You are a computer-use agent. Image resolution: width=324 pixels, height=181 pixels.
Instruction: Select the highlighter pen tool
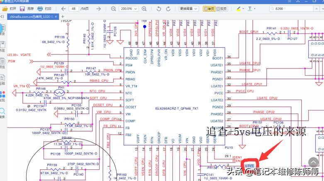[239, 9]
